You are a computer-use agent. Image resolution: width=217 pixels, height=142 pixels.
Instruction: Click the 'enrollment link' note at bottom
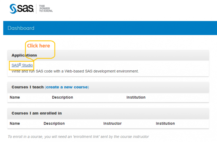click(x=78, y=137)
